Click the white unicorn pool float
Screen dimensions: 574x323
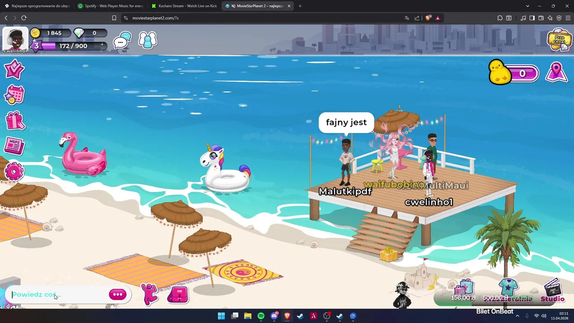pos(226,169)
